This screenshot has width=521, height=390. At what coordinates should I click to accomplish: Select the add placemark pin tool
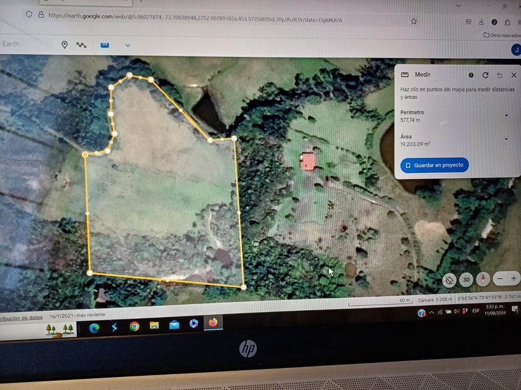pyautogui.click(x=65, y=45)
